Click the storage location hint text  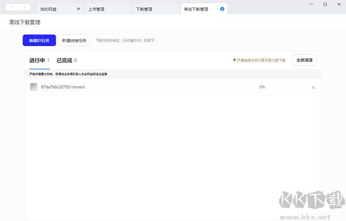(x=125, y=40)
